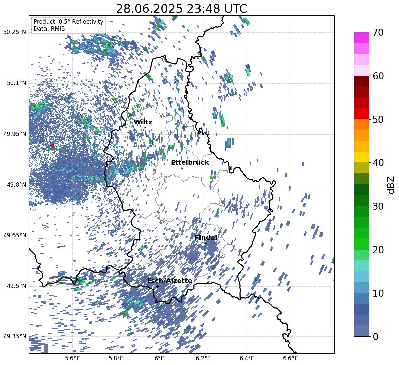Screen dimensions: 399x365
Task: Click the 49.35°N latitude label
Action: [x=15, y=336]
